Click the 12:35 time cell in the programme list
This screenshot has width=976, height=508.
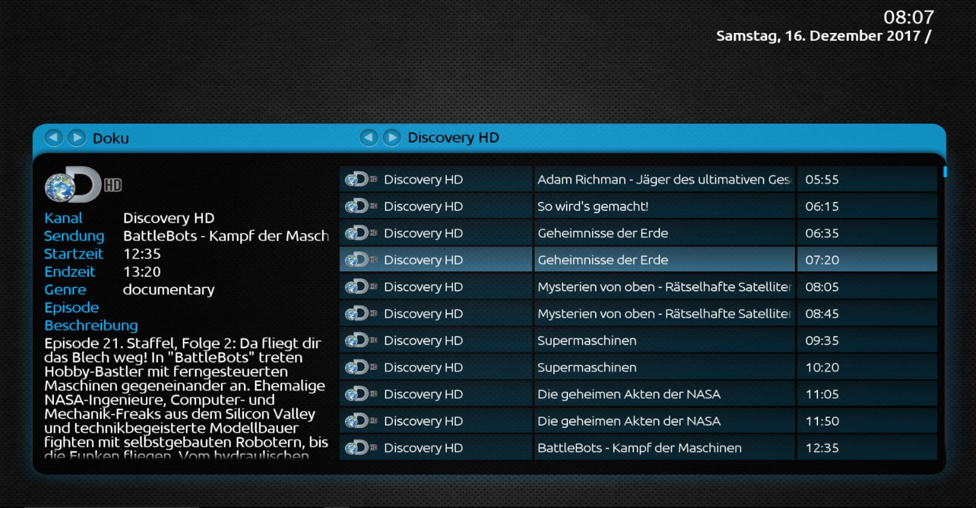pyautogui.click(x=867, y=447)
